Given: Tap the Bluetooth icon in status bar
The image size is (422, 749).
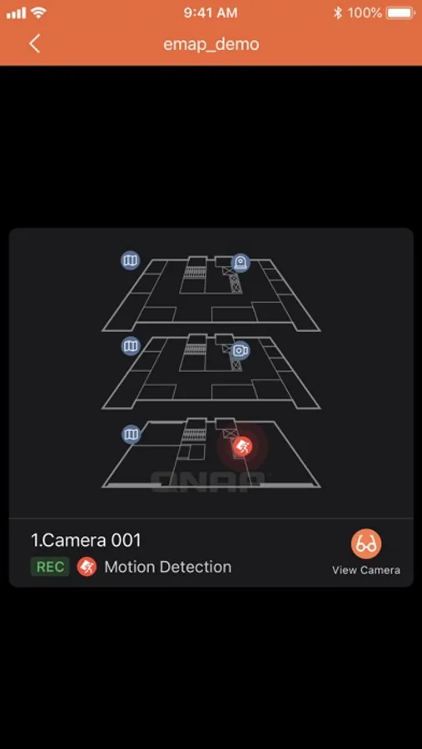Looking at the screenshot, I should (x=338, y=12).
